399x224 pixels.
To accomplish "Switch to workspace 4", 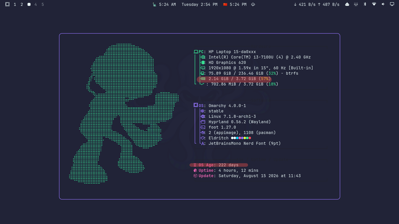I will [x=36, y=4].
